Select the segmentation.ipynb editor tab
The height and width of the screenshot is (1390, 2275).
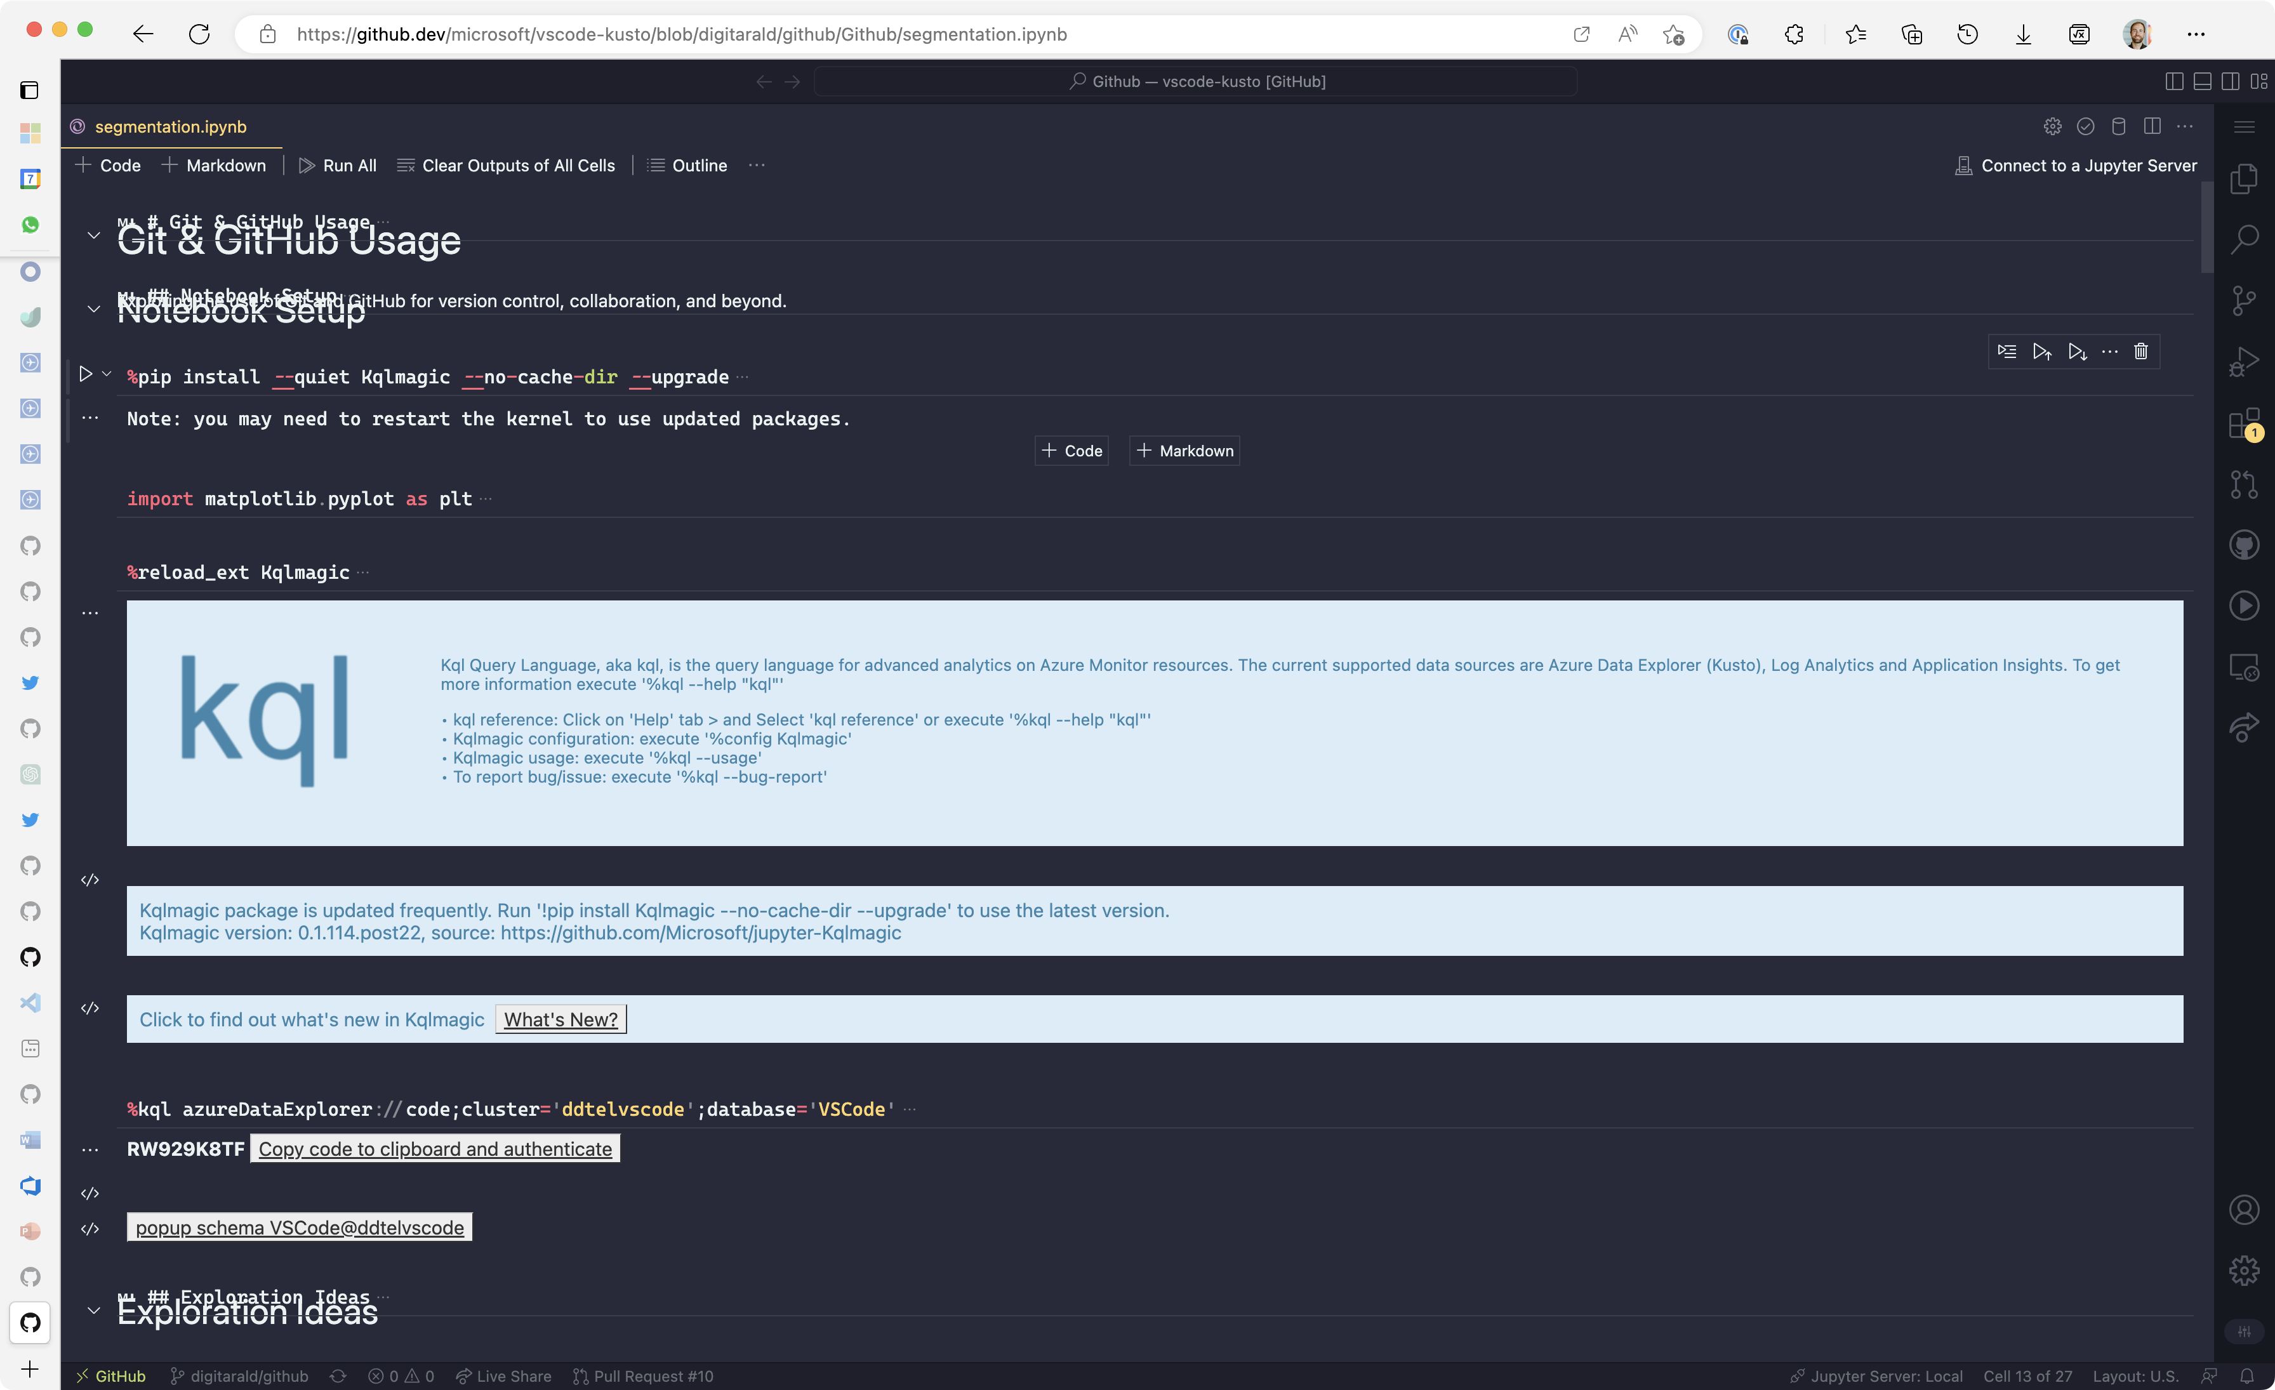coord(171,126)
